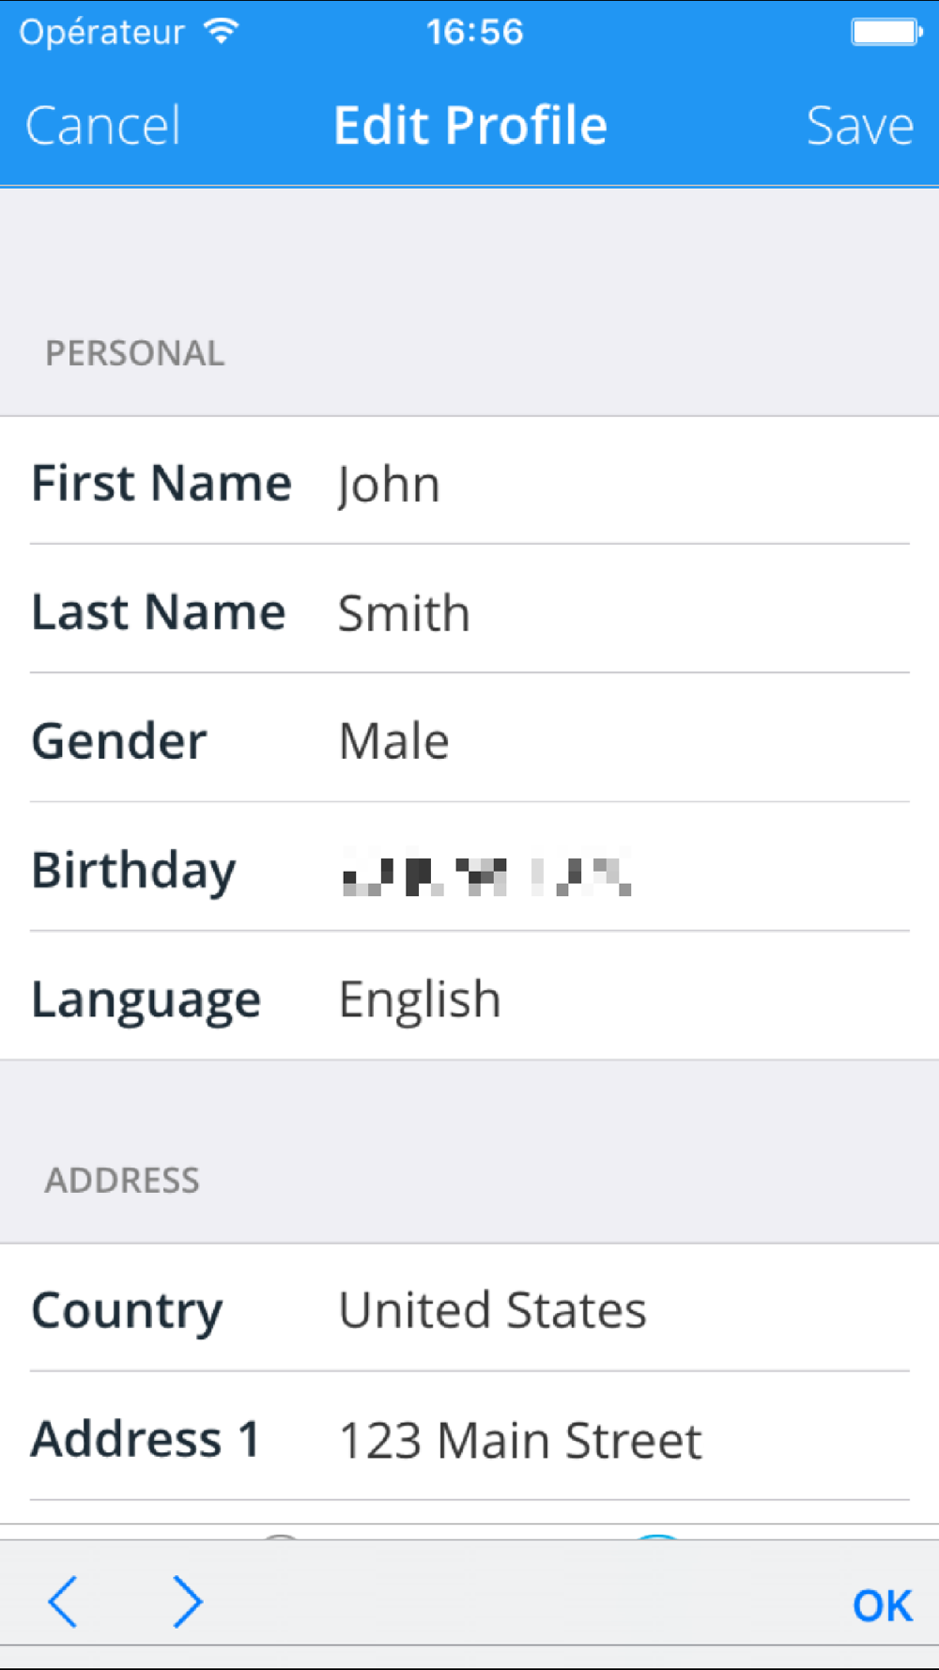Viewport: 939px width, 1670px height.
Task: Edit the Last Name field containing Smith
Action: pyautogui.click(x=469, y=610)
